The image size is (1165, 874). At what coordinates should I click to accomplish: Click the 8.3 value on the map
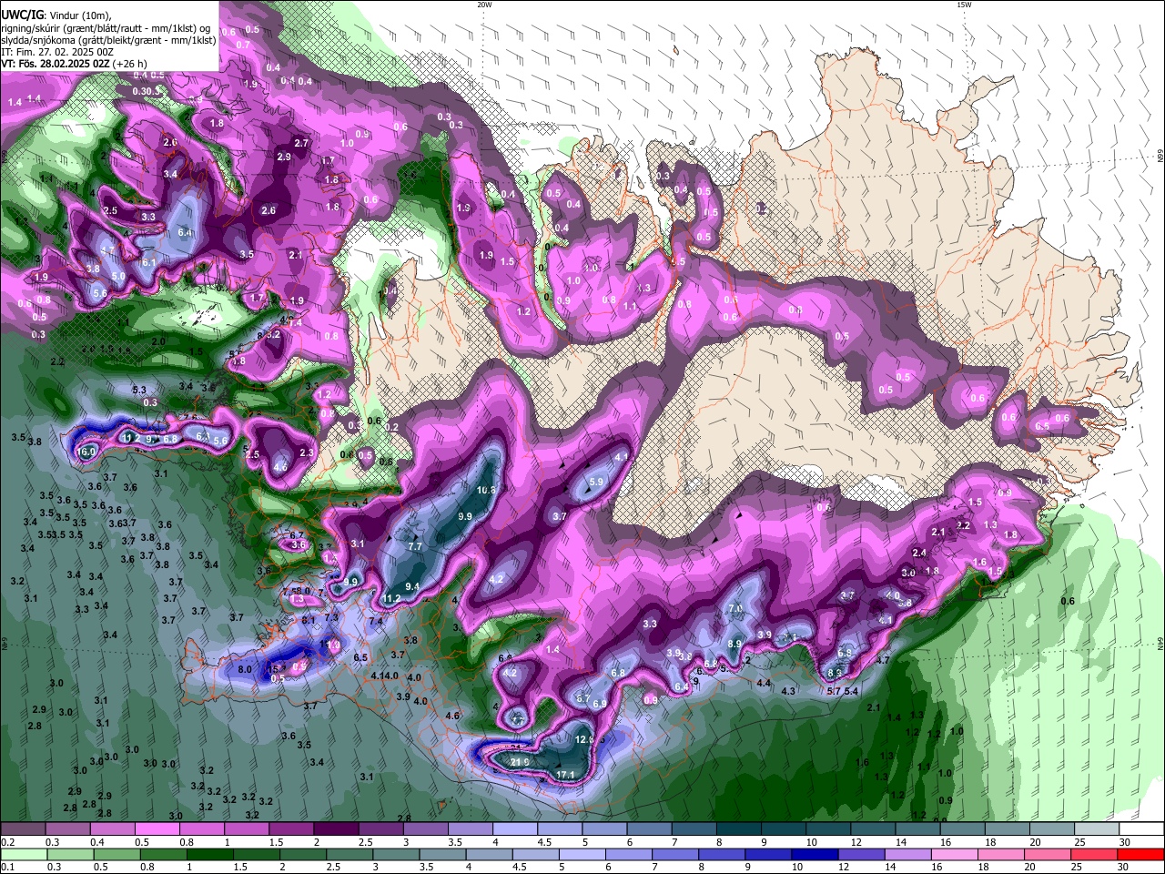[x=835, y=673]
